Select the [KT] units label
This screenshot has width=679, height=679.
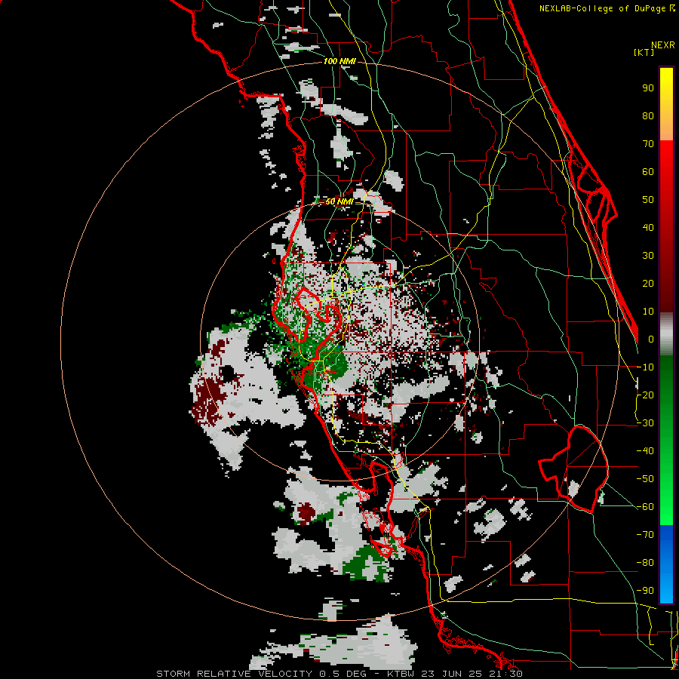(644, 52)
